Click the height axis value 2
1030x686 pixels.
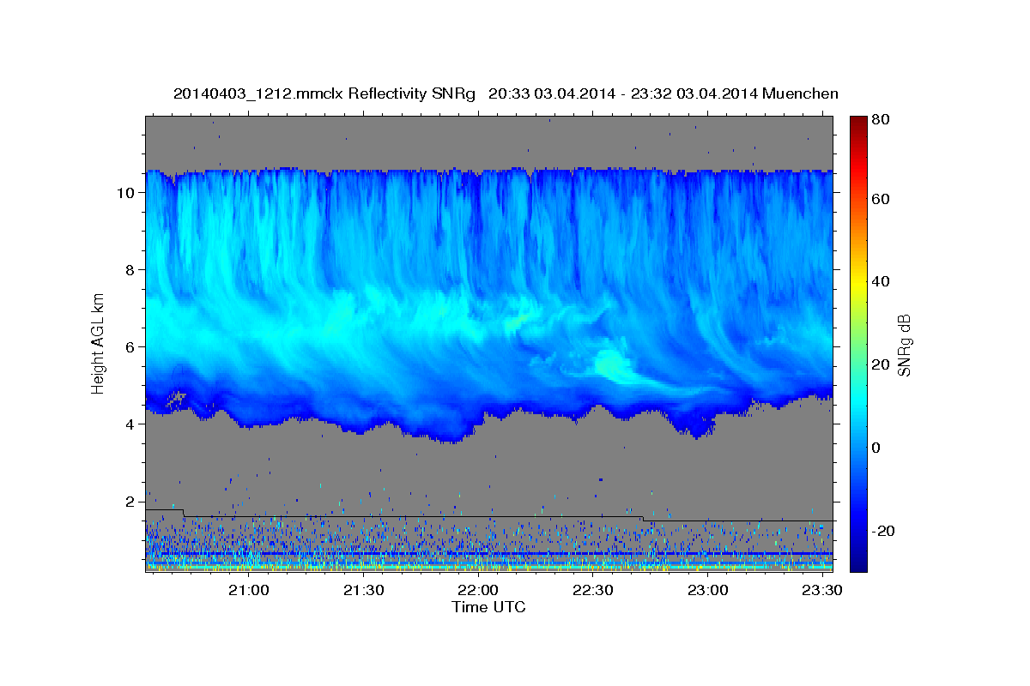click(x=131, y=502)
